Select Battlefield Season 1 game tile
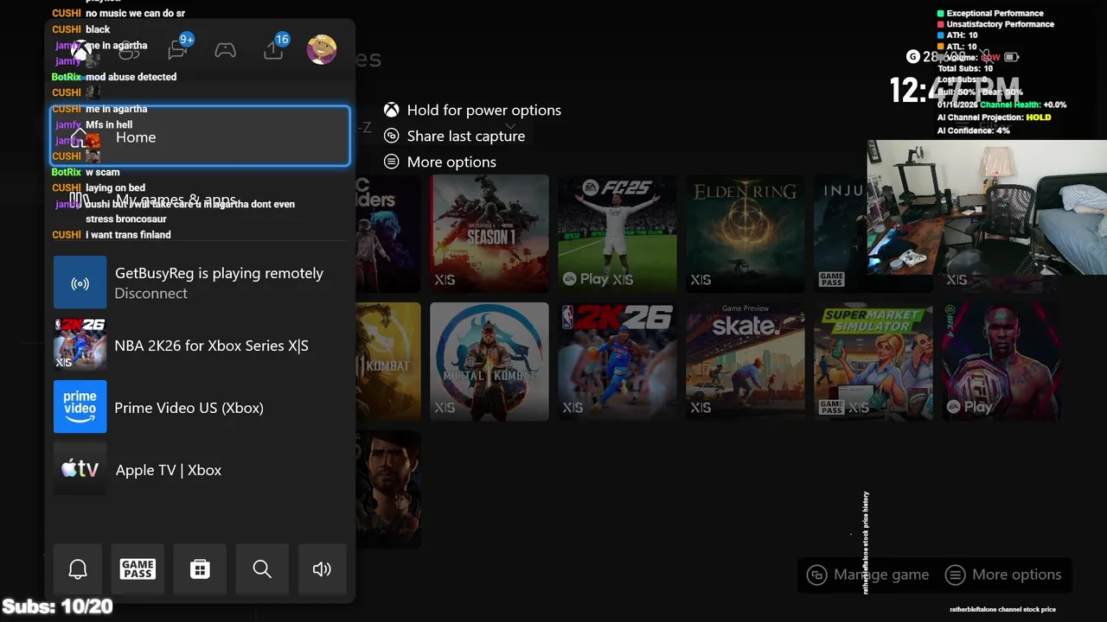This screenshot has width=1107, height=622. click(x=490, y=233)
